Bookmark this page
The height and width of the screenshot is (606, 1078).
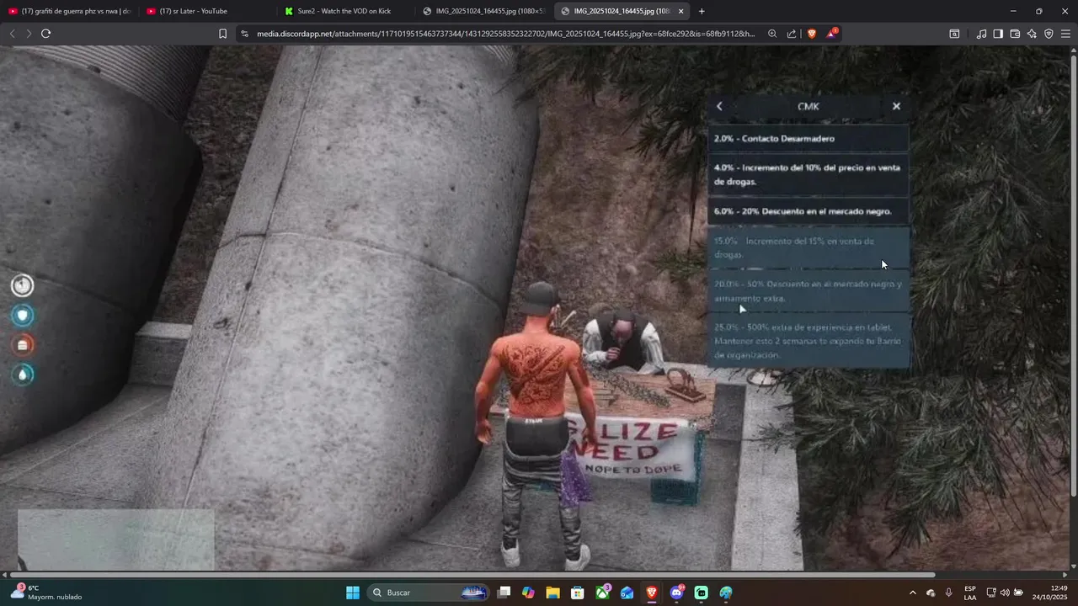tap(222, 34)
